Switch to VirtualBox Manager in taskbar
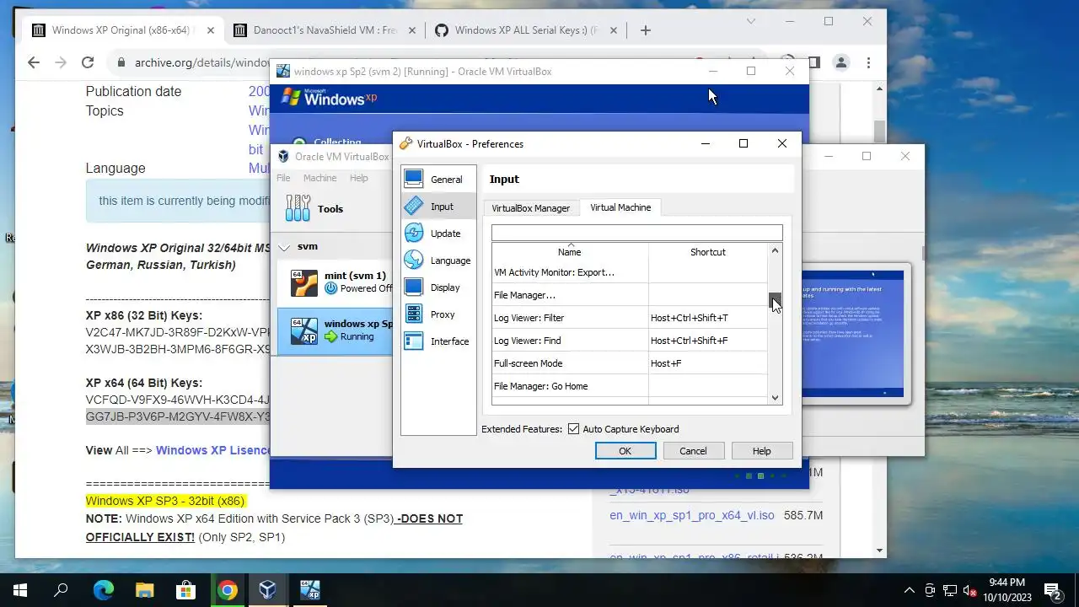Screen dimensions: 1079x607 click(x=268, y=590)
